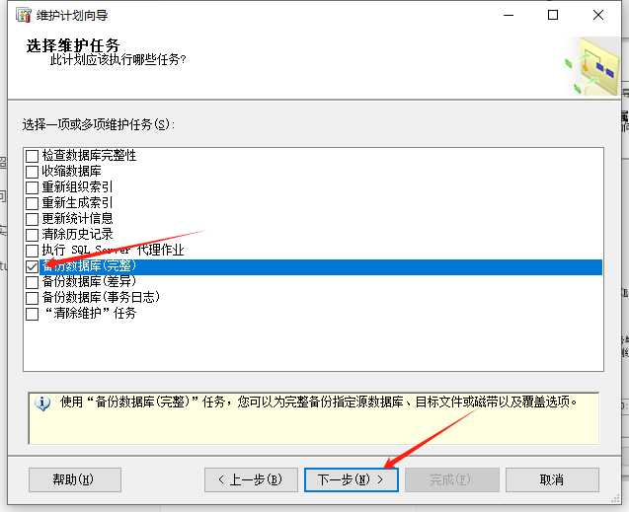The height and width of the screenshot is (512, 629).
Task: Select the 检查数据库完整性 list item text
Action: point(89,156)
